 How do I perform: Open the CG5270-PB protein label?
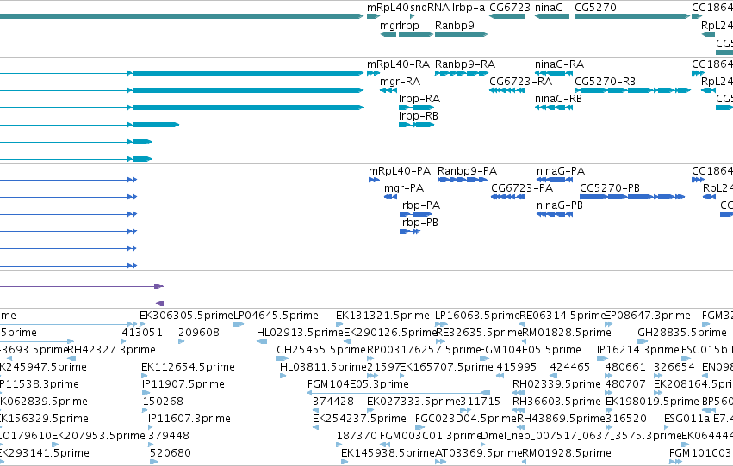coord(610,188)
